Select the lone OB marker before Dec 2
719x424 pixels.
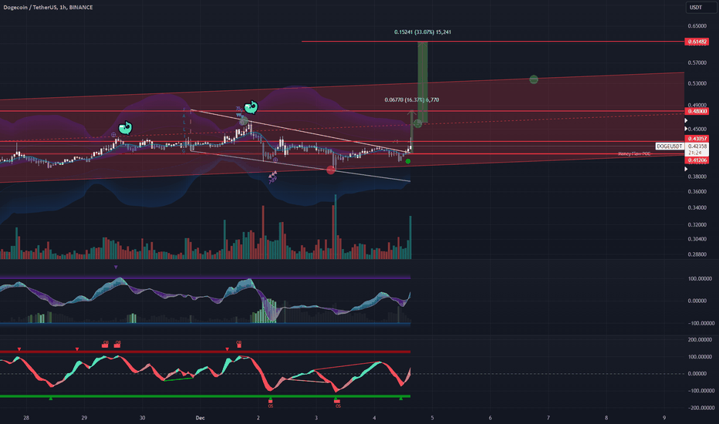click(238, 343)
